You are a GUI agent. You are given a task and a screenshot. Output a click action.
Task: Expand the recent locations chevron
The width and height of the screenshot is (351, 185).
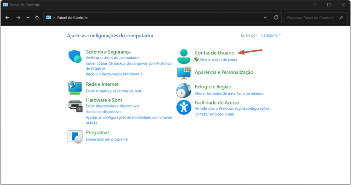pos(28,17)
